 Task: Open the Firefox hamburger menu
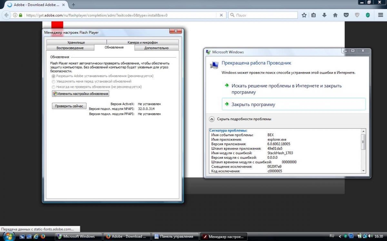380,15
